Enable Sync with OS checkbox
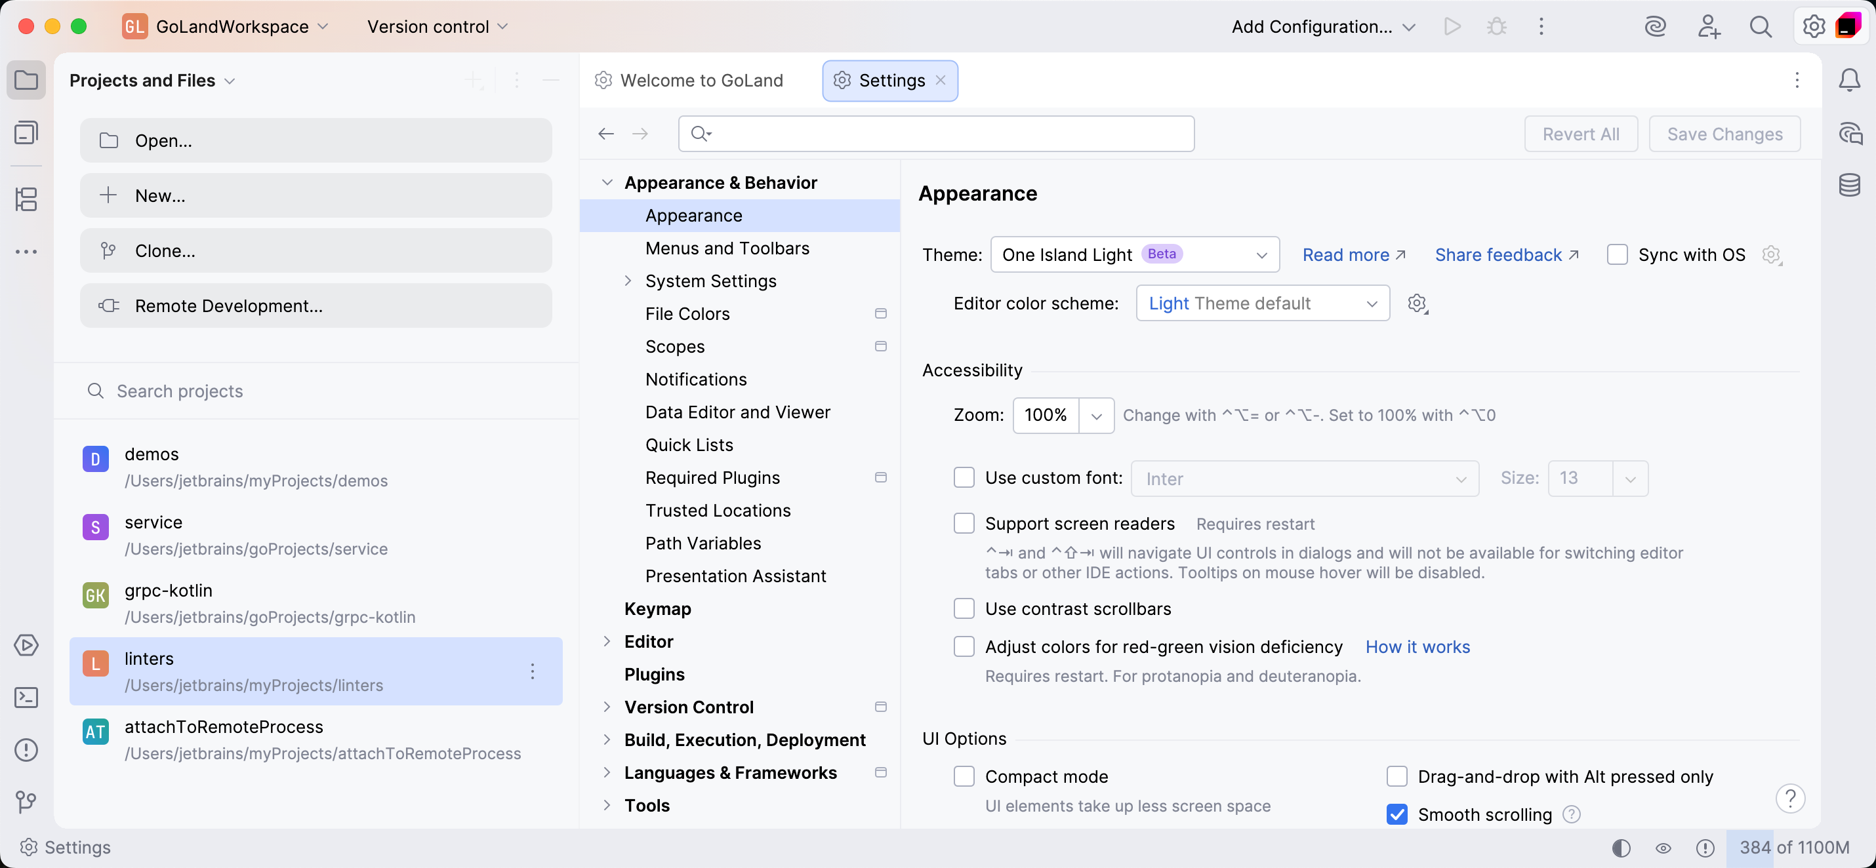The height and width of the screenshot is (868, 1876). tap(1618, 254)
